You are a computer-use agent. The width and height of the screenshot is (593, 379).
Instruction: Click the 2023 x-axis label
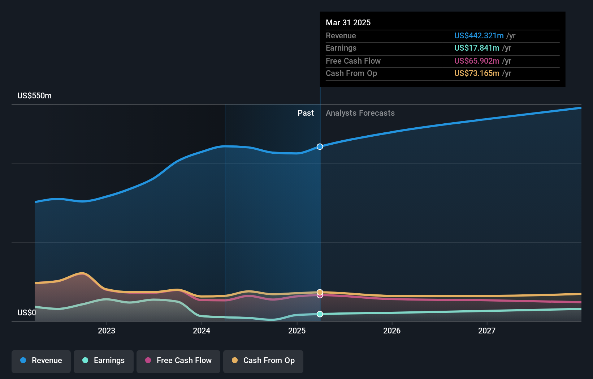(x=107, y=331)
